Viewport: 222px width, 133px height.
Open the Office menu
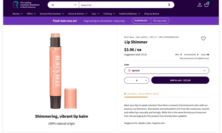coord(31,14)
